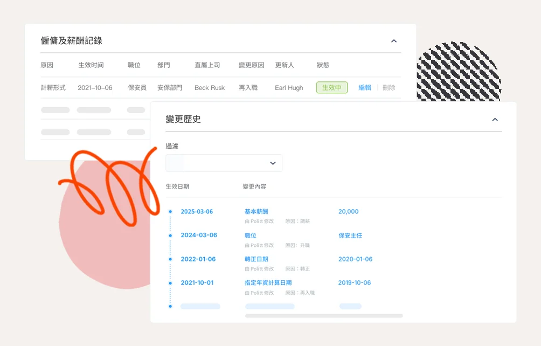Image resolution: width=541 pixels, height=346 pixels.
Task: Collapse the 僱傭及薪酬記錄 panel chevron
Action: (x=393, y=41)
